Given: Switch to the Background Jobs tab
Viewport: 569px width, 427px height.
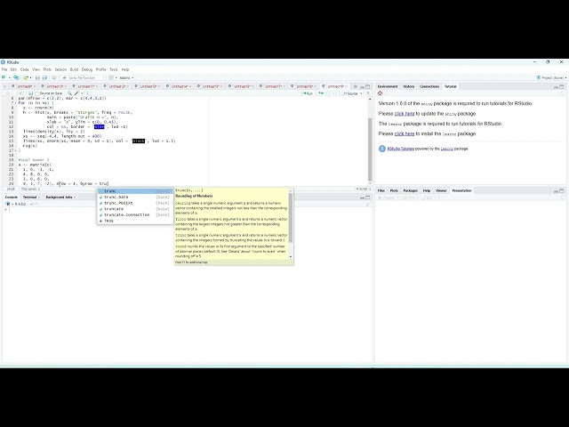Looking at the screenshot, I should click(59, 197).
